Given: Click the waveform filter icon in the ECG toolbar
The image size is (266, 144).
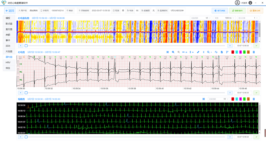Looking at the screenshot, I should (x=216, y=52).
